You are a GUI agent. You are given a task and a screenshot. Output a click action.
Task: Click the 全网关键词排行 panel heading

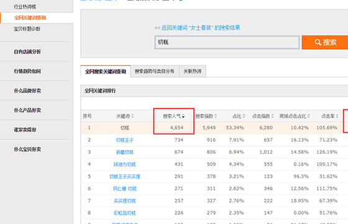[x=100, y=91]
